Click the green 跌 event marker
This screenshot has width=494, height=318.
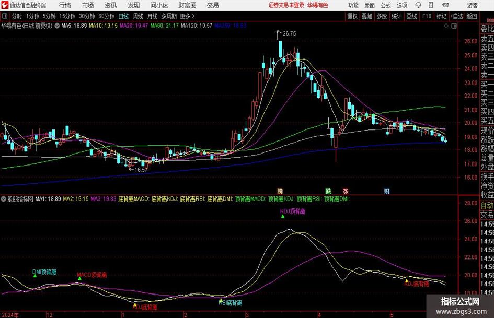[328, 191]
